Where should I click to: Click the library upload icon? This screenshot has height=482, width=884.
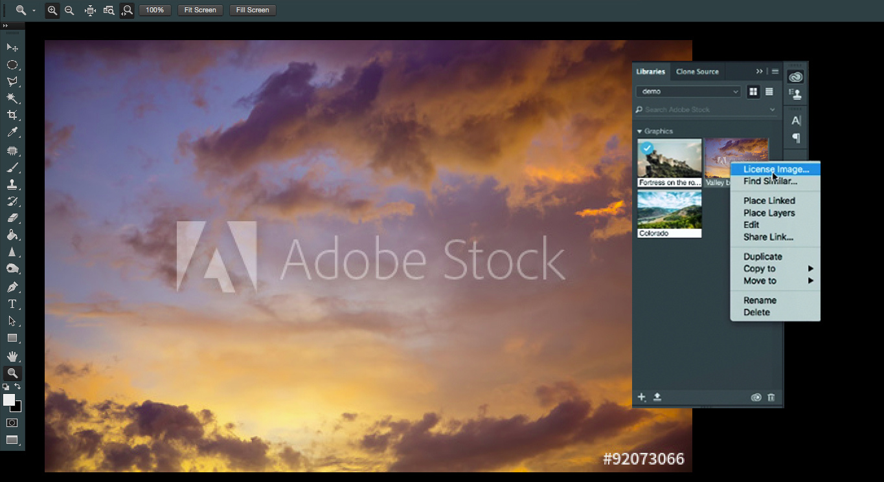coord(657,397)
